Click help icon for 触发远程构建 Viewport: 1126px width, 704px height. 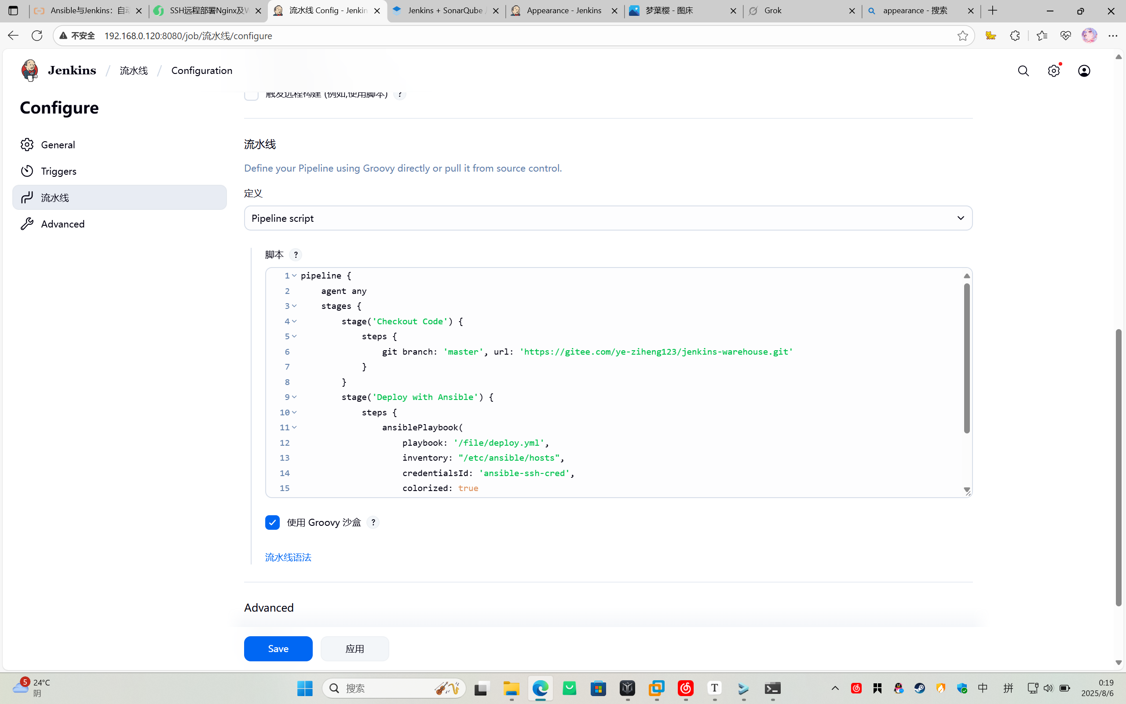coord(399,95)
